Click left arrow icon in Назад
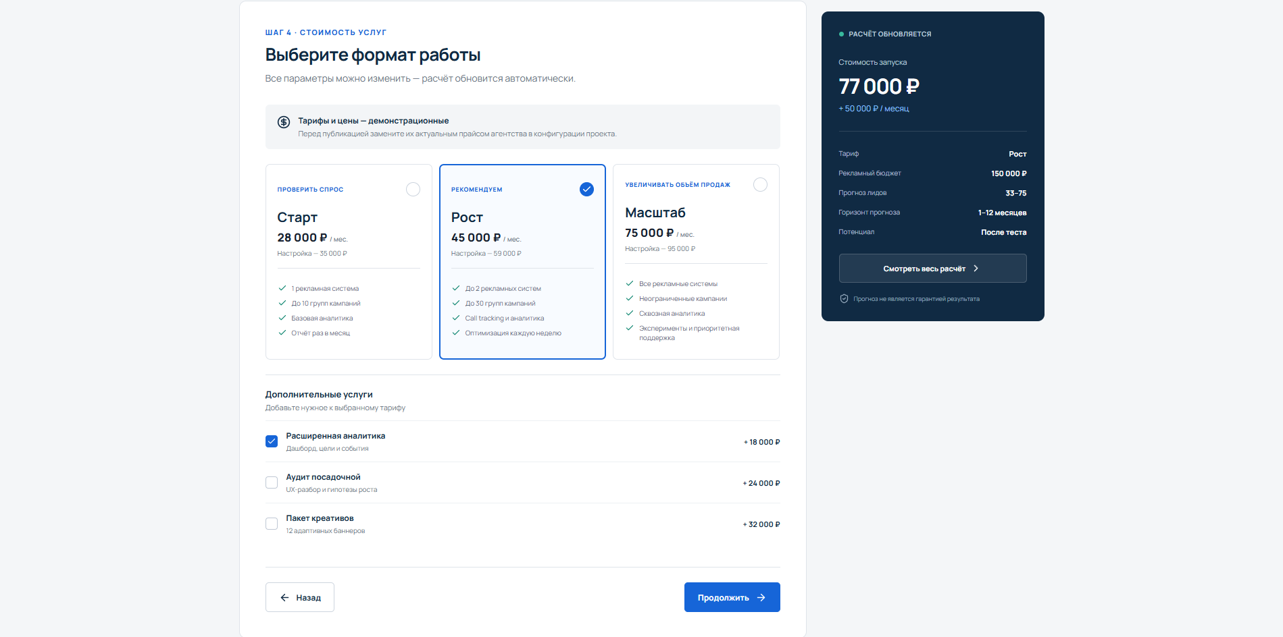The width and height of the screenshot is (1283, 637). 284,598
